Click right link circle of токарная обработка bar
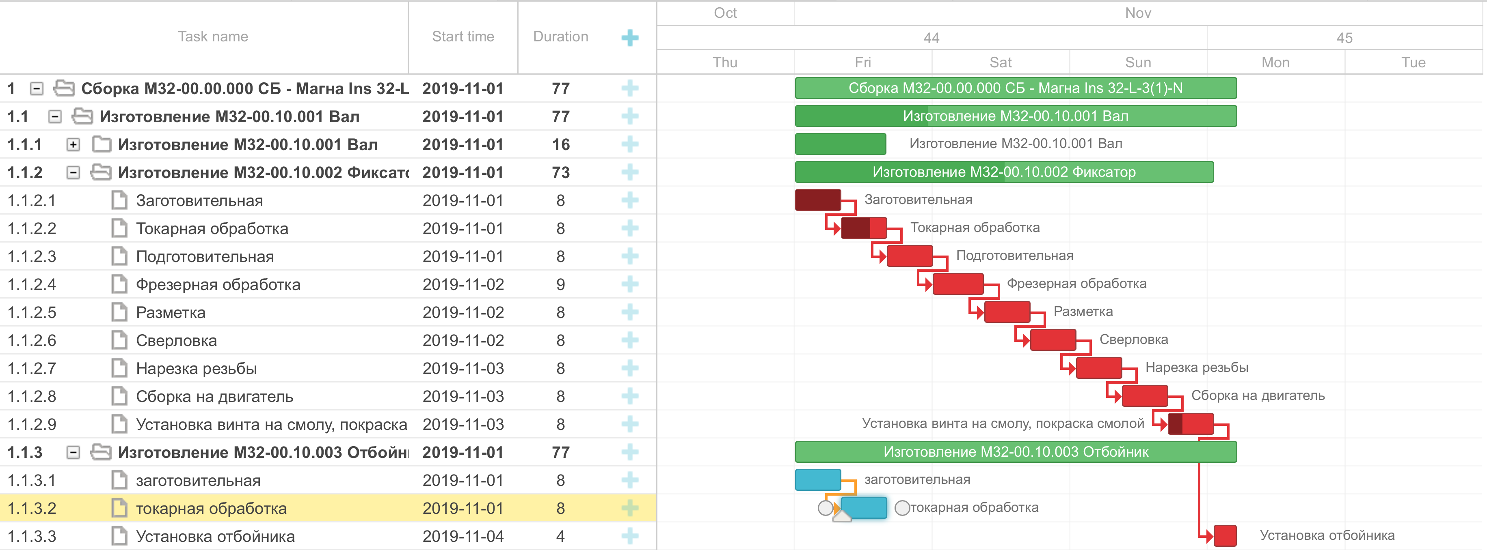This screenshot has height=550, width=1487. (x=902, y=508)
